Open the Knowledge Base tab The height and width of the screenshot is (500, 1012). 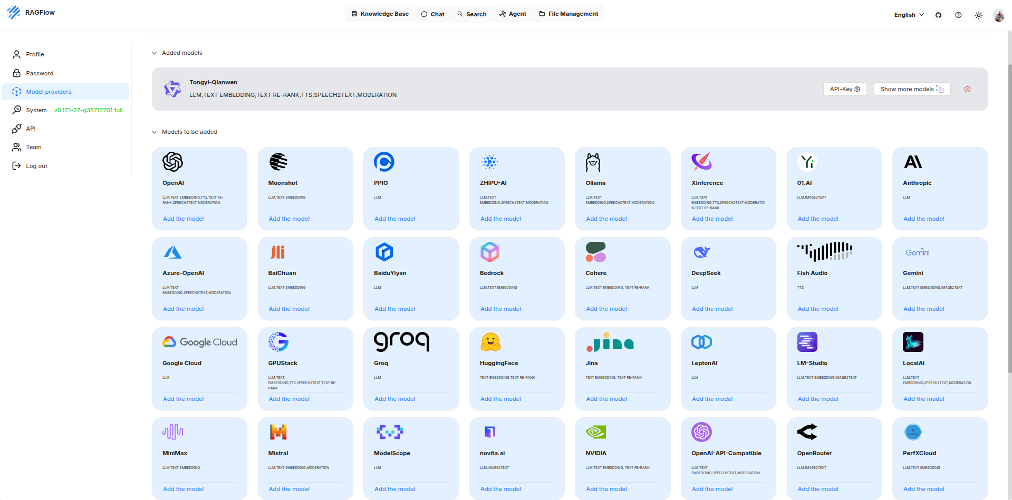pyautogui.click(x=380, y=14)
